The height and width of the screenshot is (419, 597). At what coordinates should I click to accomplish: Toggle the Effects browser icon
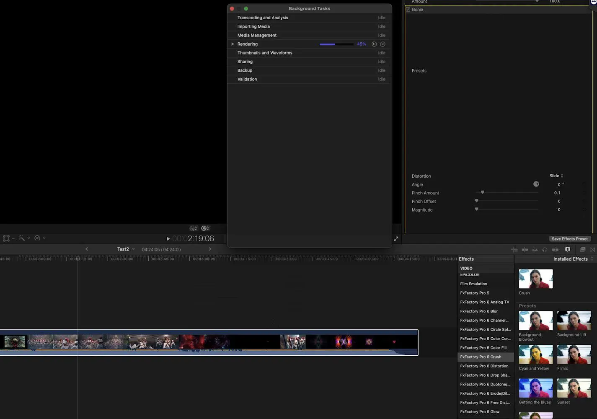(x=568, y=249)
